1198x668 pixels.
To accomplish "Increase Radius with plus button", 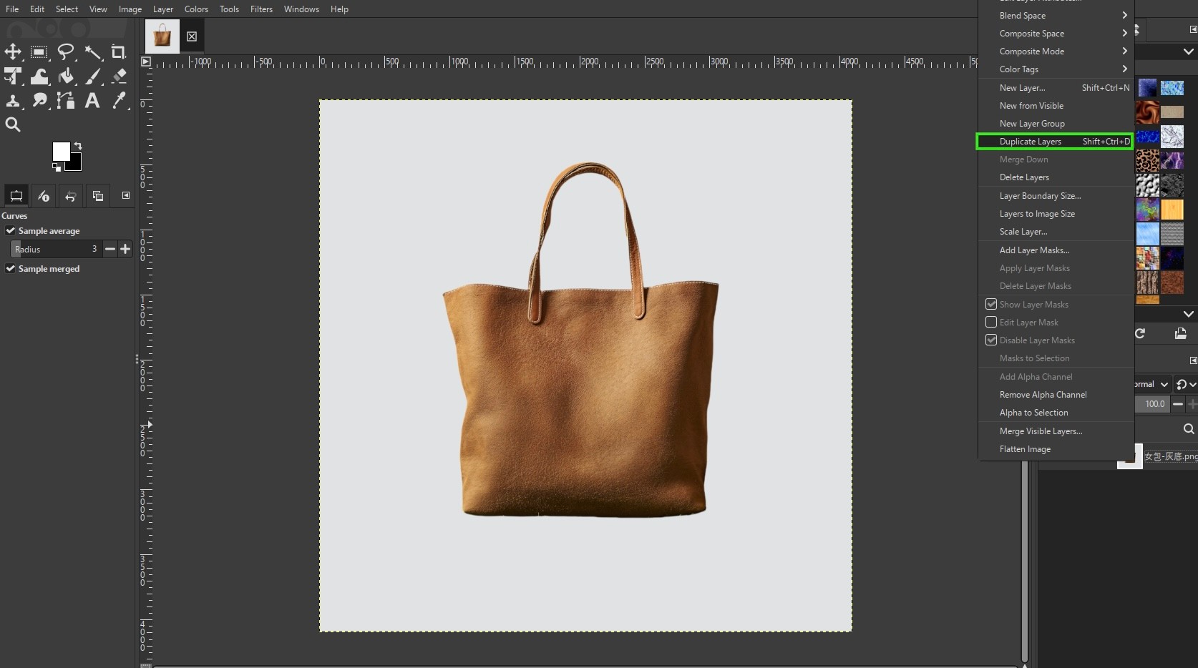I will click(125, 249).
